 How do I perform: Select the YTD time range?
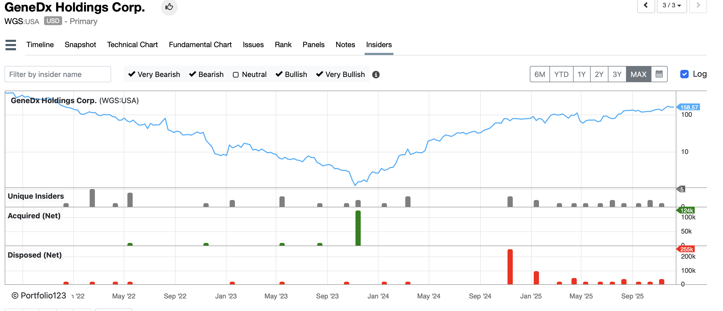point(561,74)
